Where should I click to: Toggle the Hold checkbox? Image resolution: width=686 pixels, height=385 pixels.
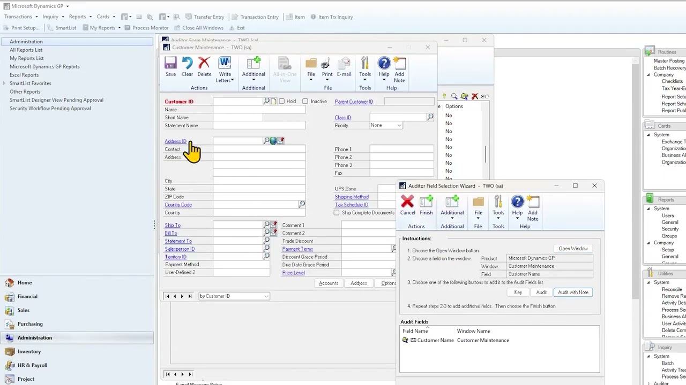(282, 101)
